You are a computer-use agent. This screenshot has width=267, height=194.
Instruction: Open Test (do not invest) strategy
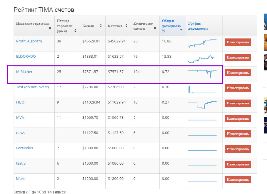tap(32, 87)
